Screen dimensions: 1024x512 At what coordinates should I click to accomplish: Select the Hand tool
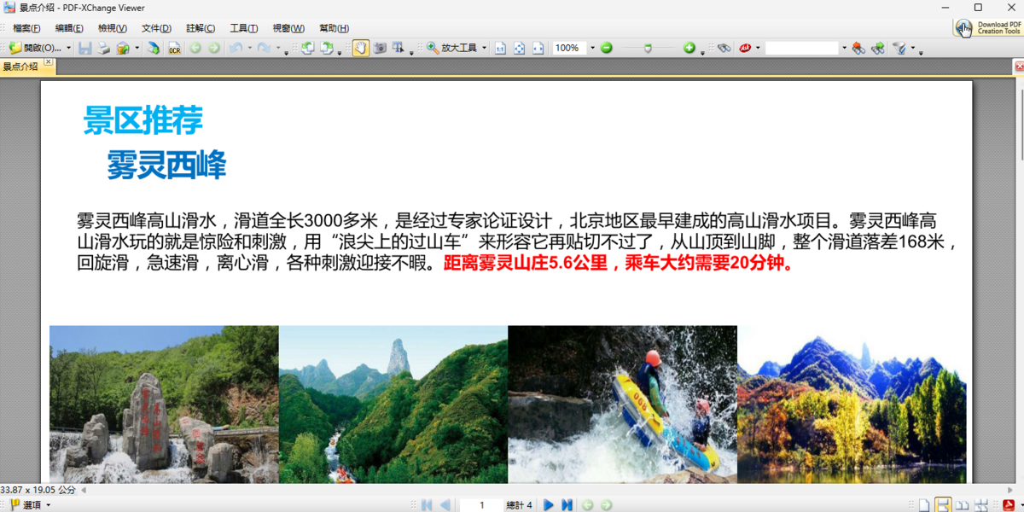(361, 49)
